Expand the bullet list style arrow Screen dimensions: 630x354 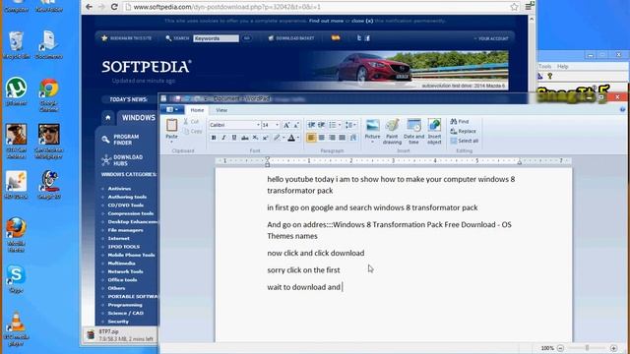point(340,125)
